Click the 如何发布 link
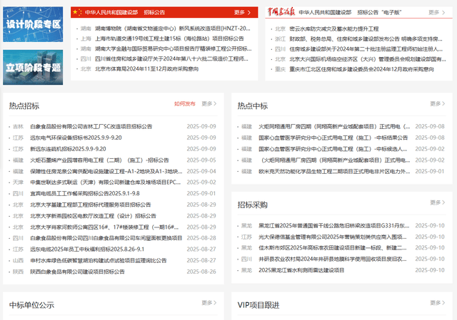 tap(184, 104)
